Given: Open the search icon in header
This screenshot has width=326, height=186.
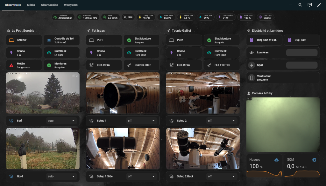Looking at the screenshot, I should pos(300,5).
